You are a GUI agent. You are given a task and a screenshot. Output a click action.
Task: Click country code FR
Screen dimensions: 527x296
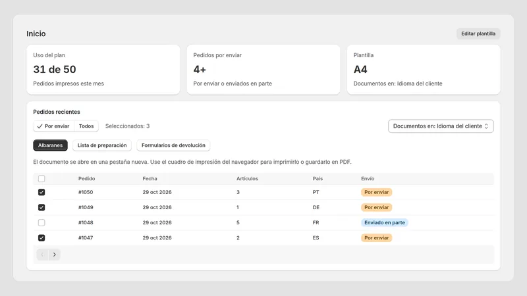[316, 222]
